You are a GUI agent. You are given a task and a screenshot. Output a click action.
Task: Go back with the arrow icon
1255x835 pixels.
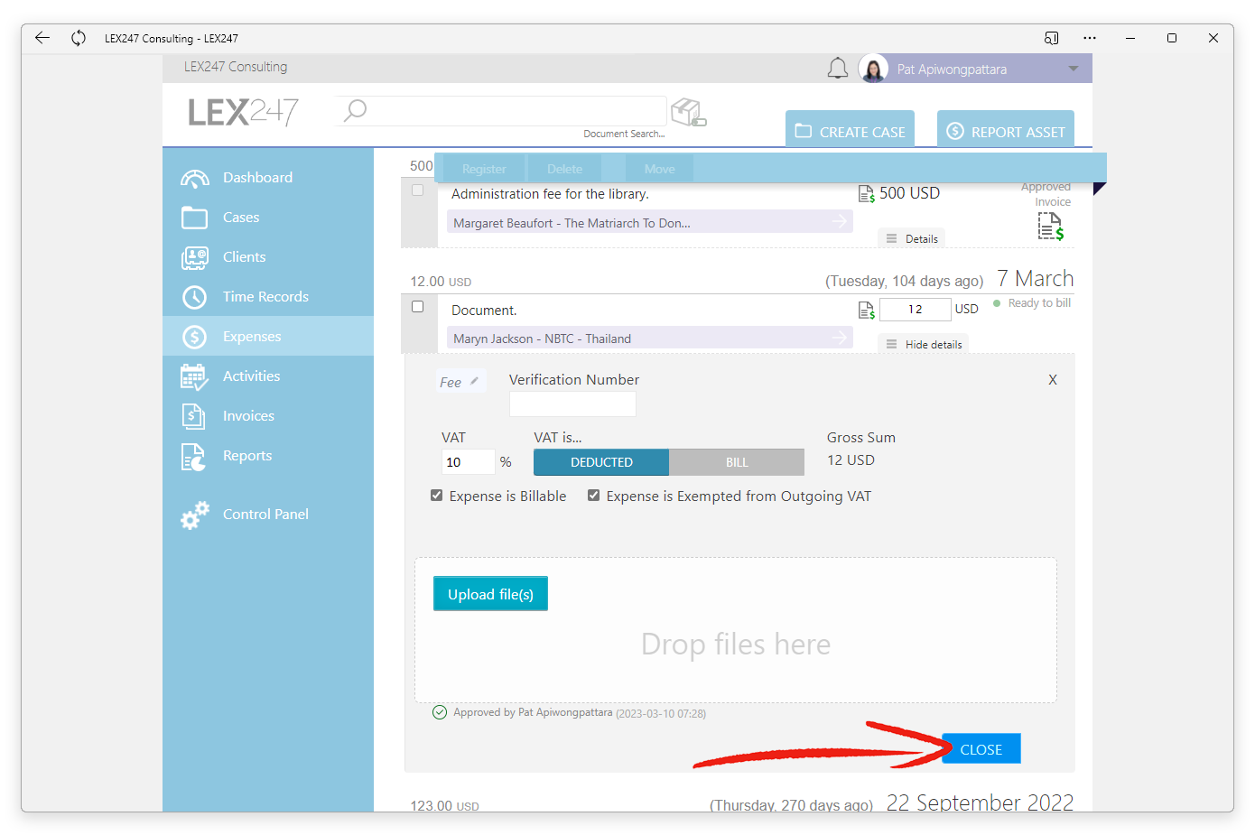tap(42, 38)
